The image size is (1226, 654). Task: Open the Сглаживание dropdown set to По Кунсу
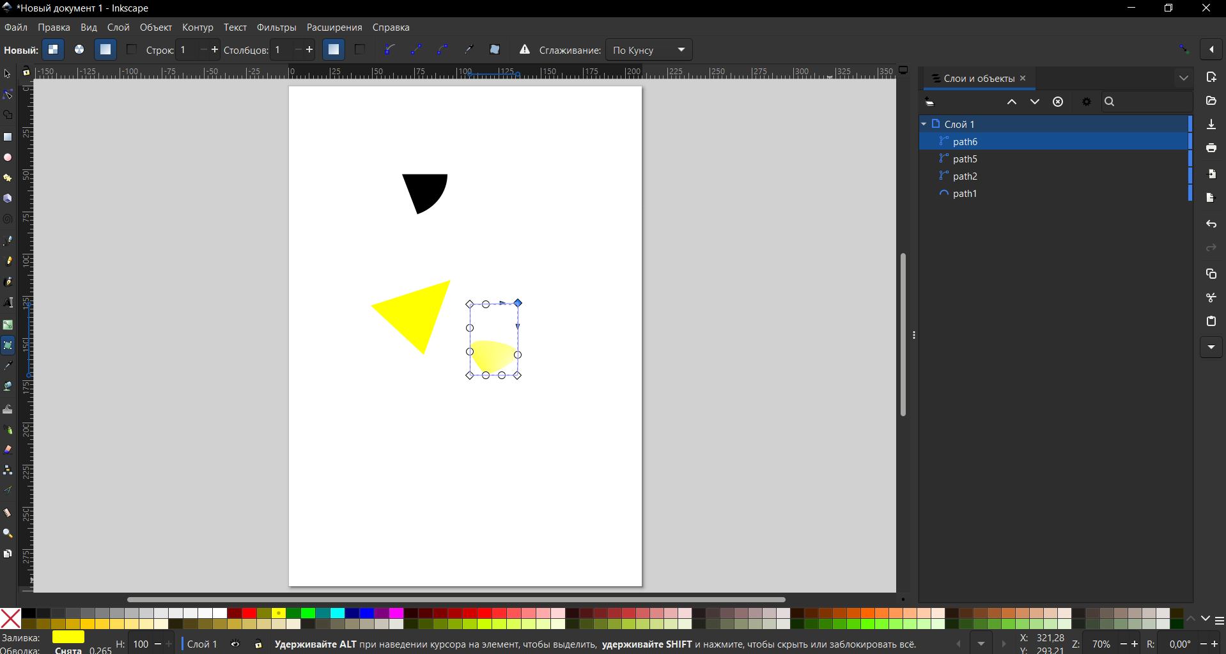pos(649,50)
